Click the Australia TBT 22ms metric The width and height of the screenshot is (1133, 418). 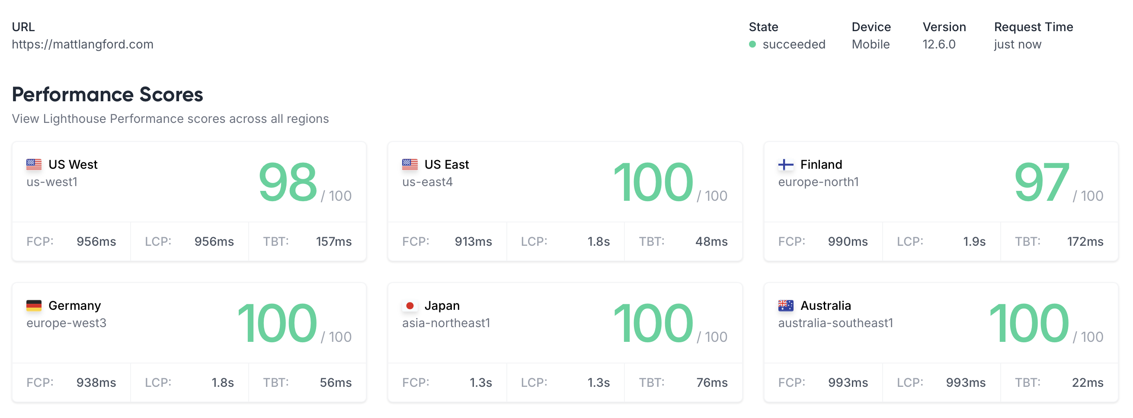pos(1087,383)
